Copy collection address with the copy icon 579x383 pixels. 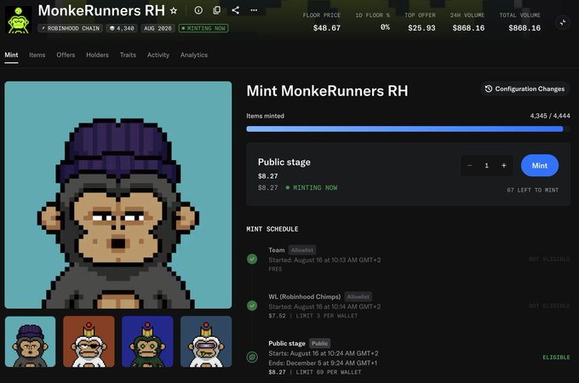217,10
